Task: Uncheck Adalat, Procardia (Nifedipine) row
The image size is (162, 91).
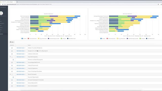Action: coord(12,48)
